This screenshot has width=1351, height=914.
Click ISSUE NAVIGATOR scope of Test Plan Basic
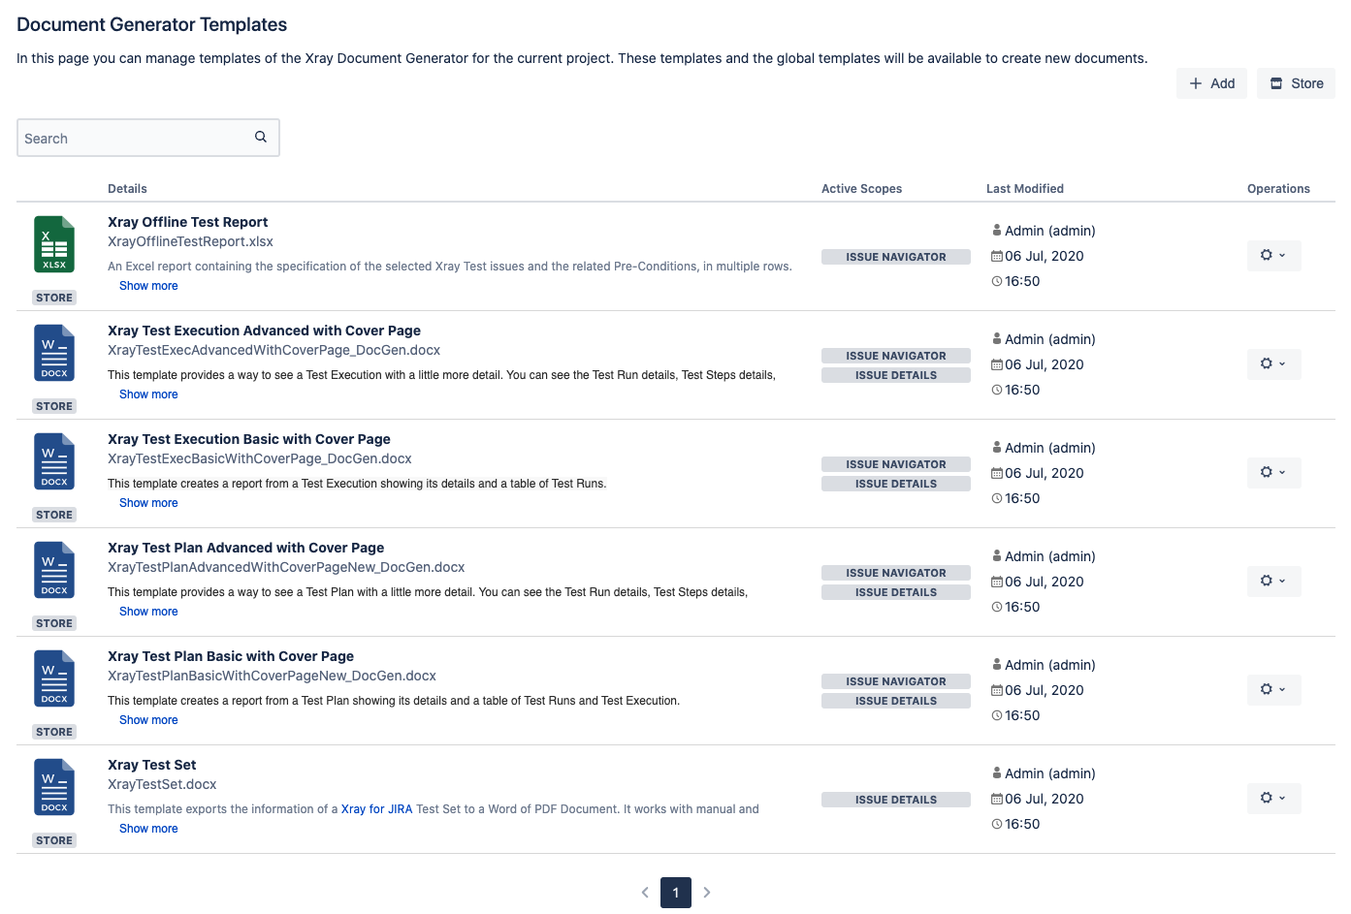tap(896, 681)
